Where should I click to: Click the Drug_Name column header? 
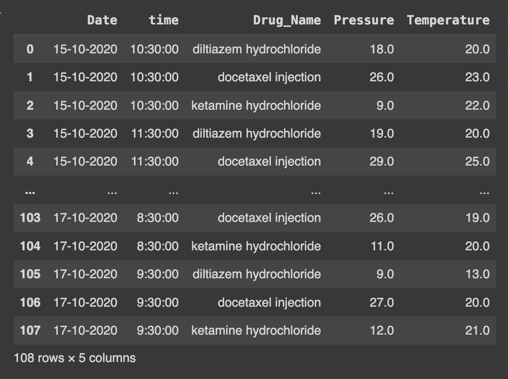click(287, 20)
